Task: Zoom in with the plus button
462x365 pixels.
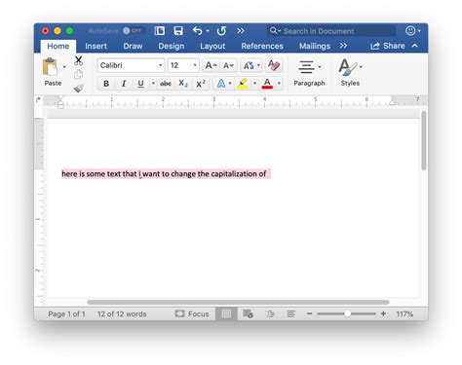Action: 383,313
